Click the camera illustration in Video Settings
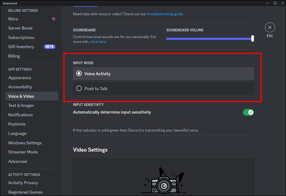 164,181
